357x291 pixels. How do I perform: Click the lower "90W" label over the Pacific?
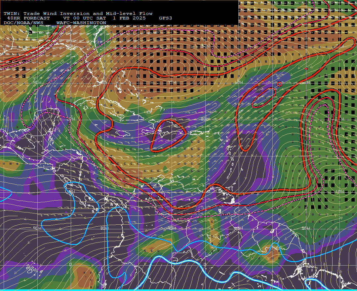pos(37,228)
